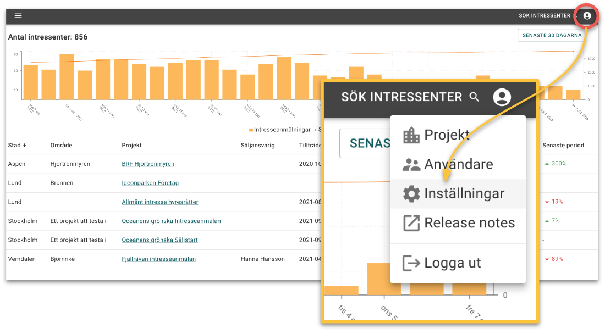
Task: Click SÖK INTRESSENTER in the top bar
Action: [544, 16]
